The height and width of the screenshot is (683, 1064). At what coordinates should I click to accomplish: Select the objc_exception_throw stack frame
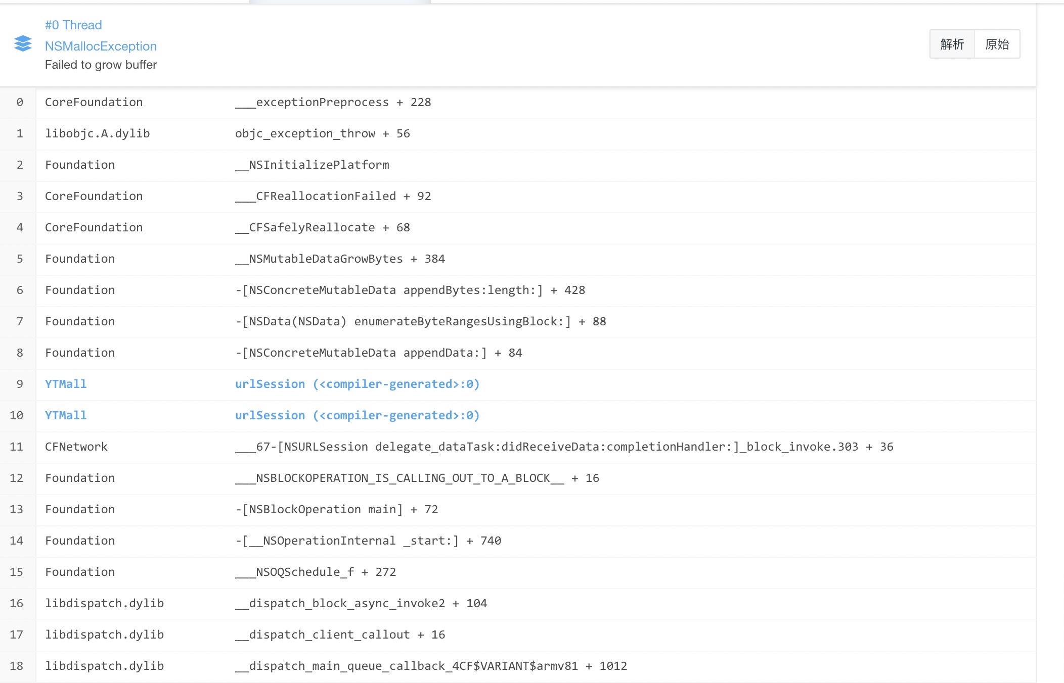(x=322, y=133)
